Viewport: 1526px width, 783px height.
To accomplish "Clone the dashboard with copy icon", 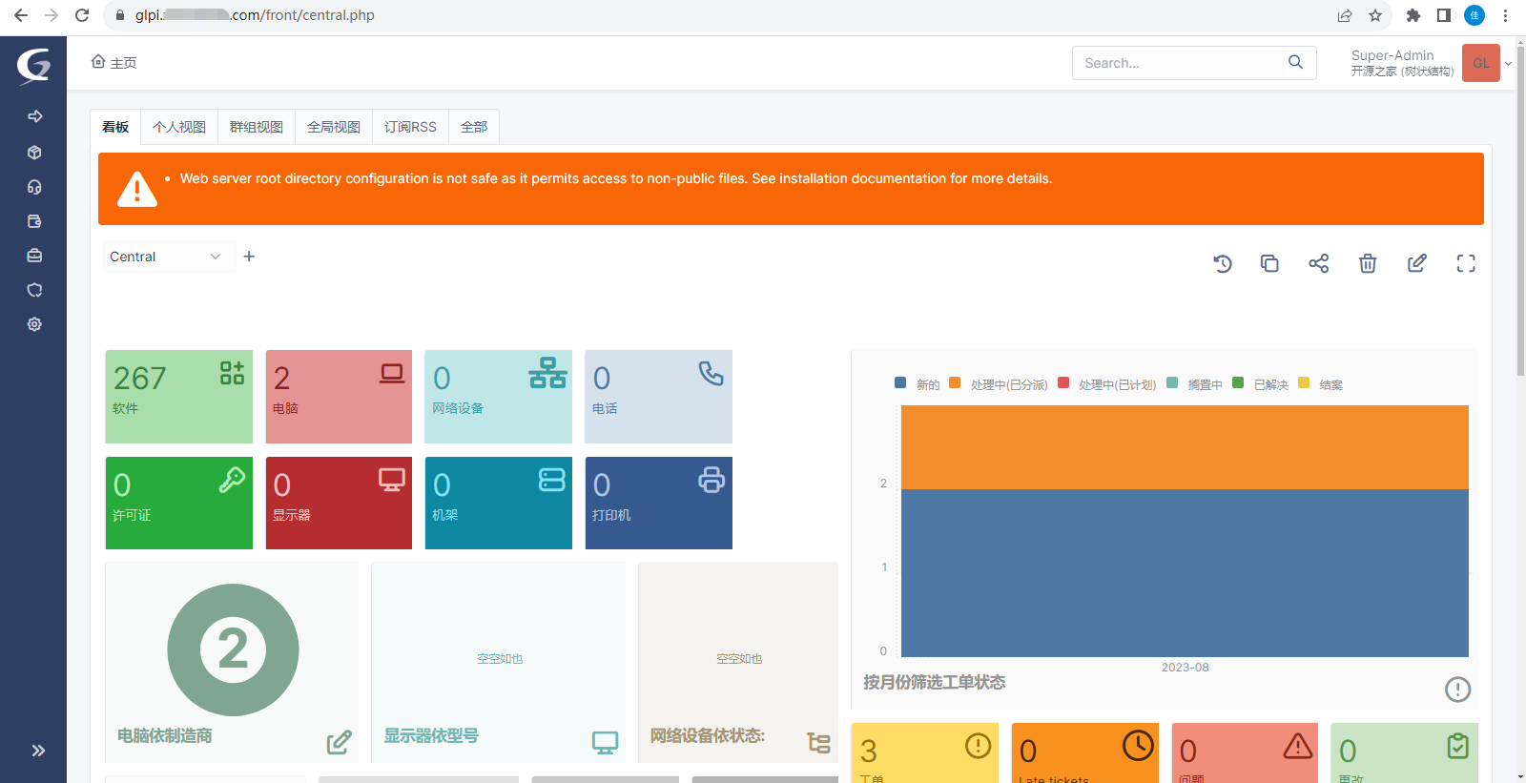I will [x=1269, y=263].
